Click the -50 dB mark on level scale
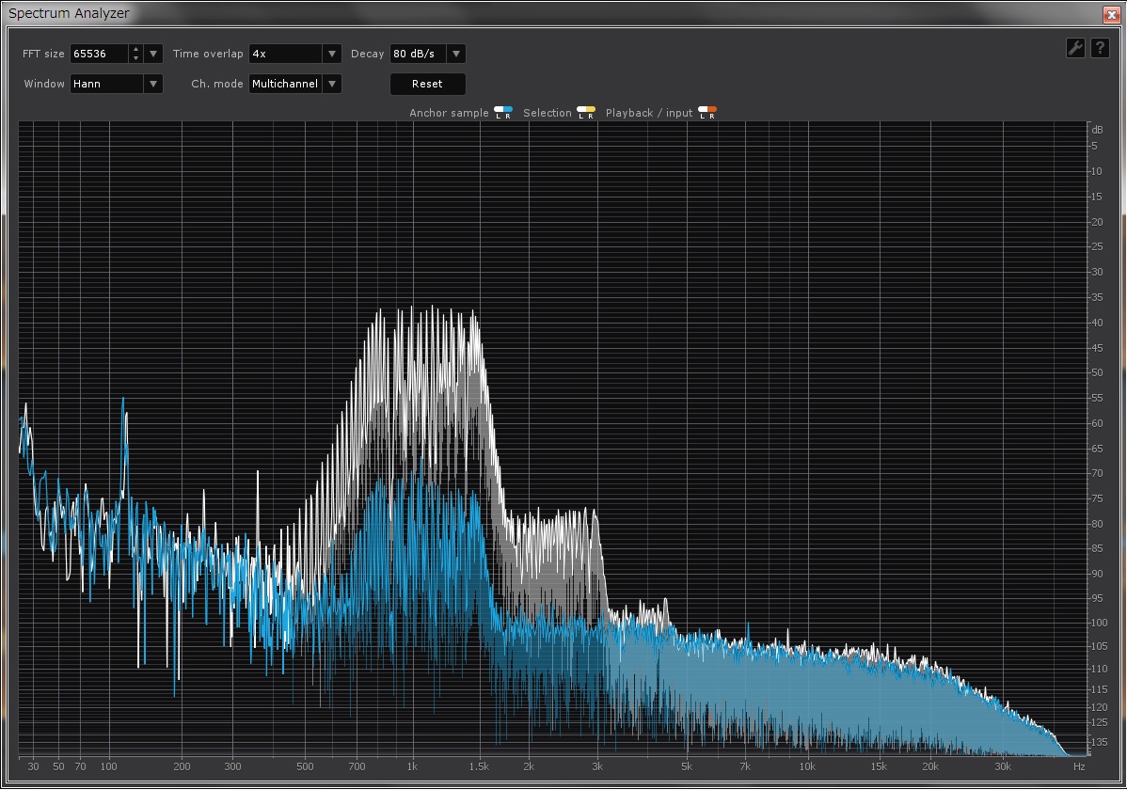This screenshot has width=1127, height=790. pyautogui.click(x=1096, y=373)
